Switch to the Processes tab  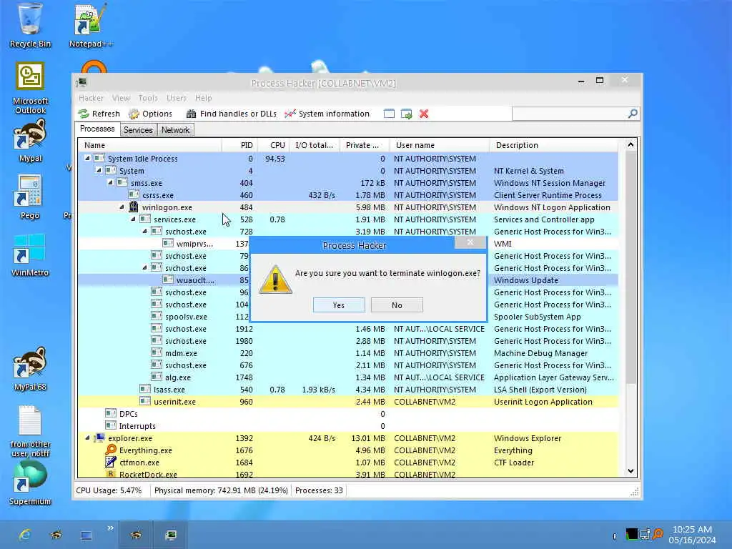pyautogui.click(x=97, y=129)
